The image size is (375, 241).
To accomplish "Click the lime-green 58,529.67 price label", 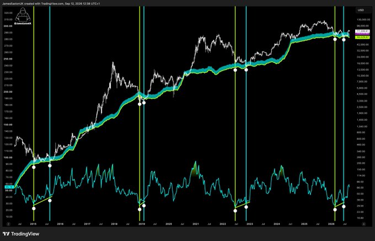I will (x=362, y=38).
